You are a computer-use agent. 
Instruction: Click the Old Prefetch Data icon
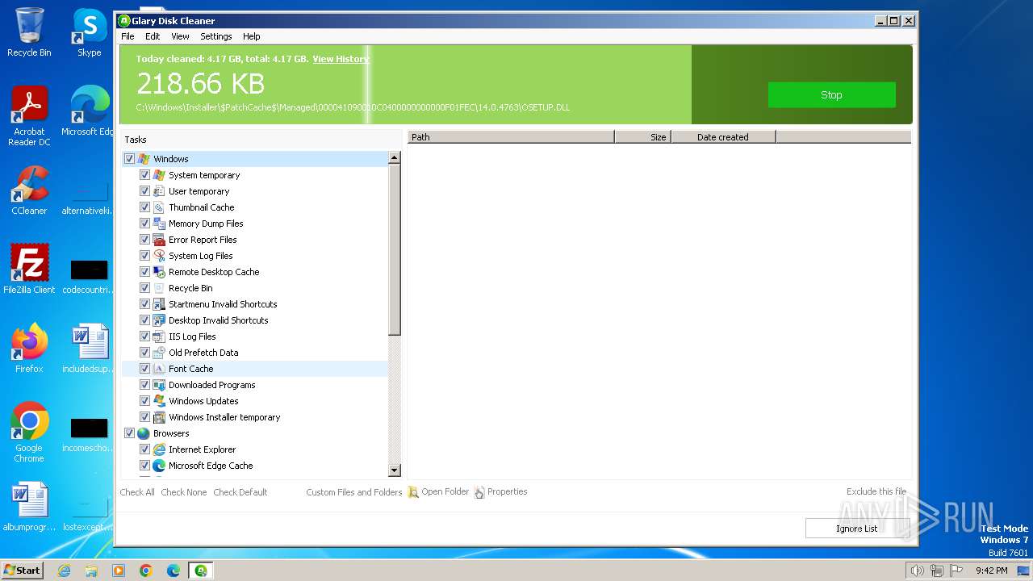(159, 353)
